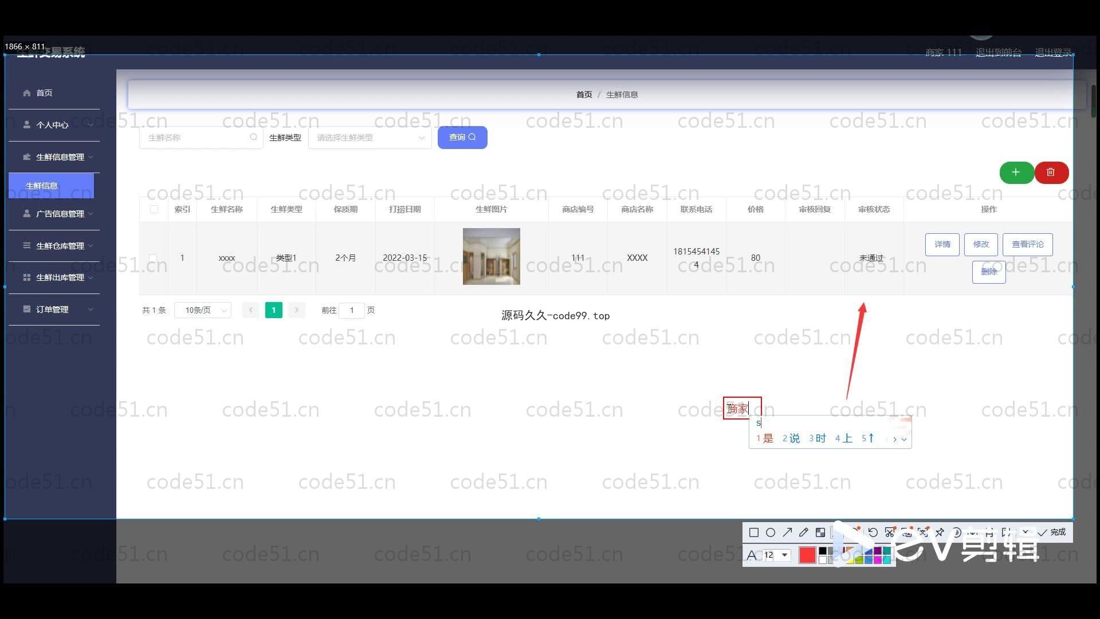Click the 修改 button for row xxxx

coord(981,245)
